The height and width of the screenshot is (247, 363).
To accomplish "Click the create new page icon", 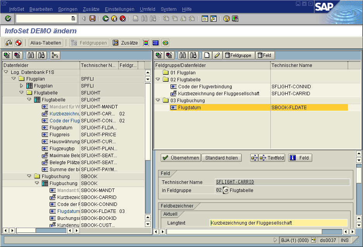I will [207, 55].
